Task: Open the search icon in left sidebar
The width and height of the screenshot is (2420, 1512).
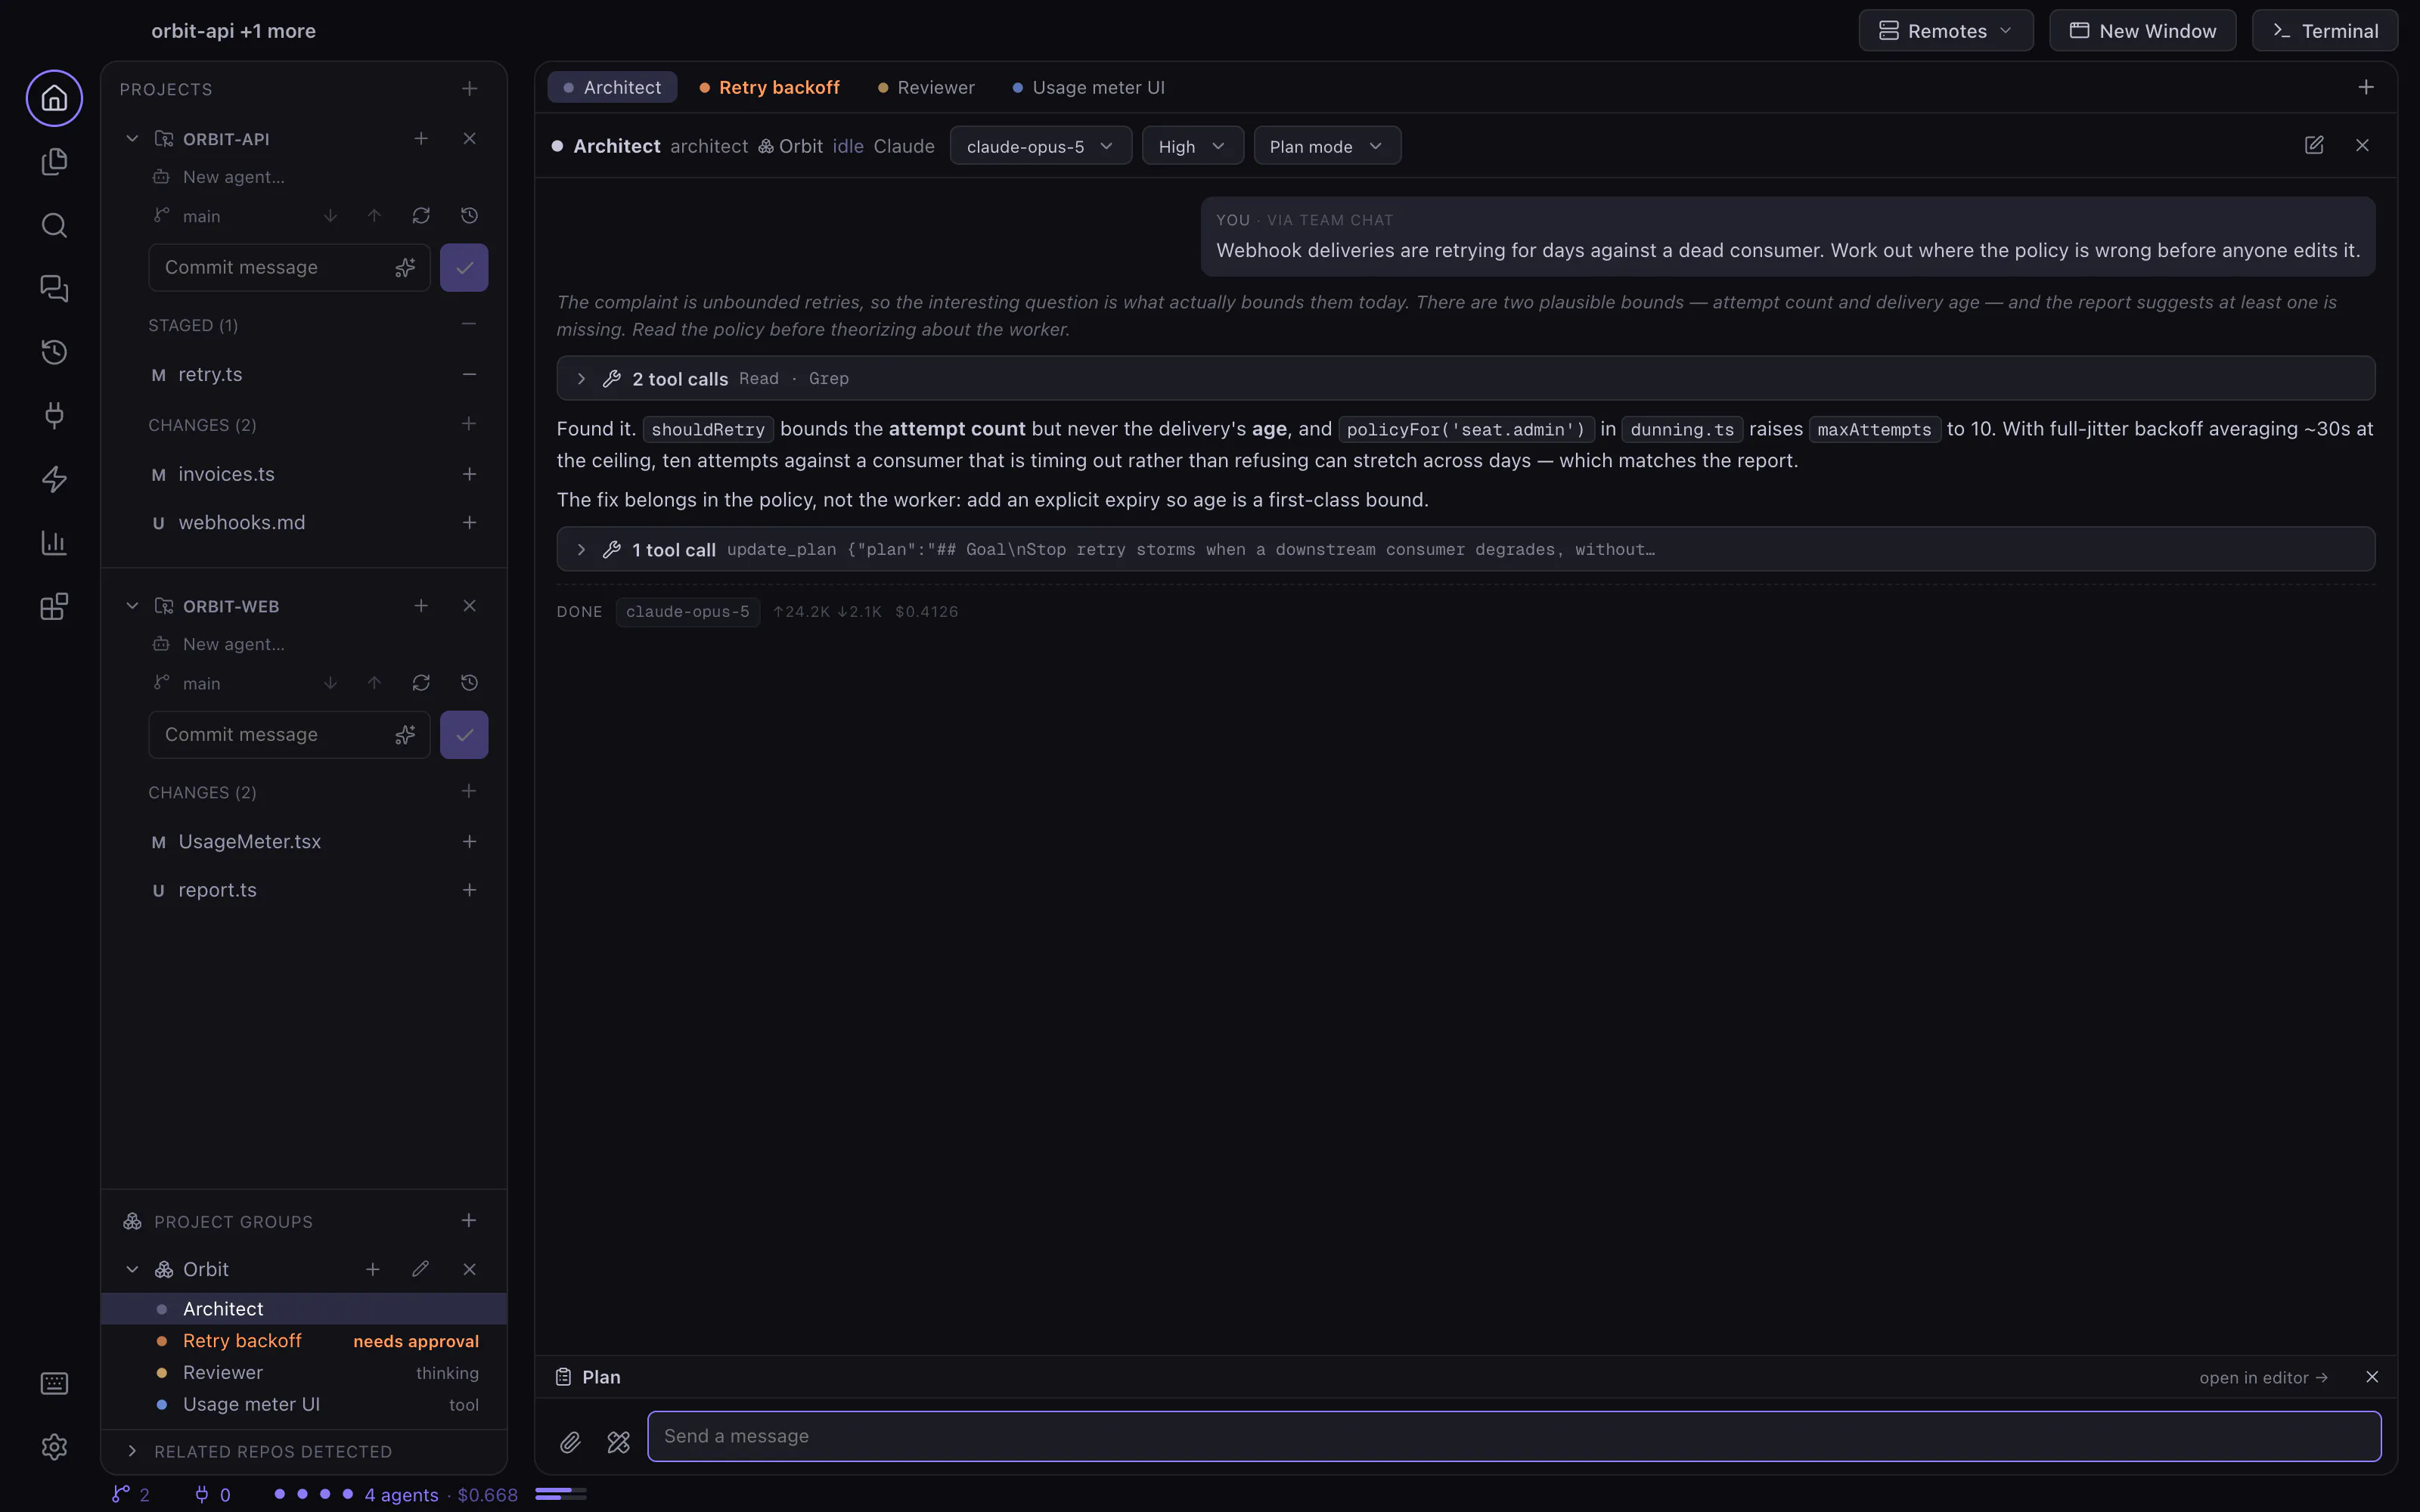Action: point(54,225)
